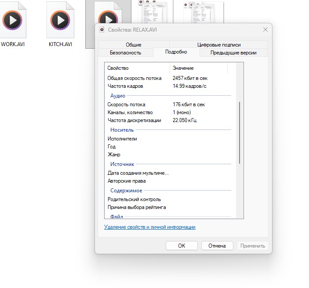Click the Применить button
This screenshot has height=288, width=309.
253,246
